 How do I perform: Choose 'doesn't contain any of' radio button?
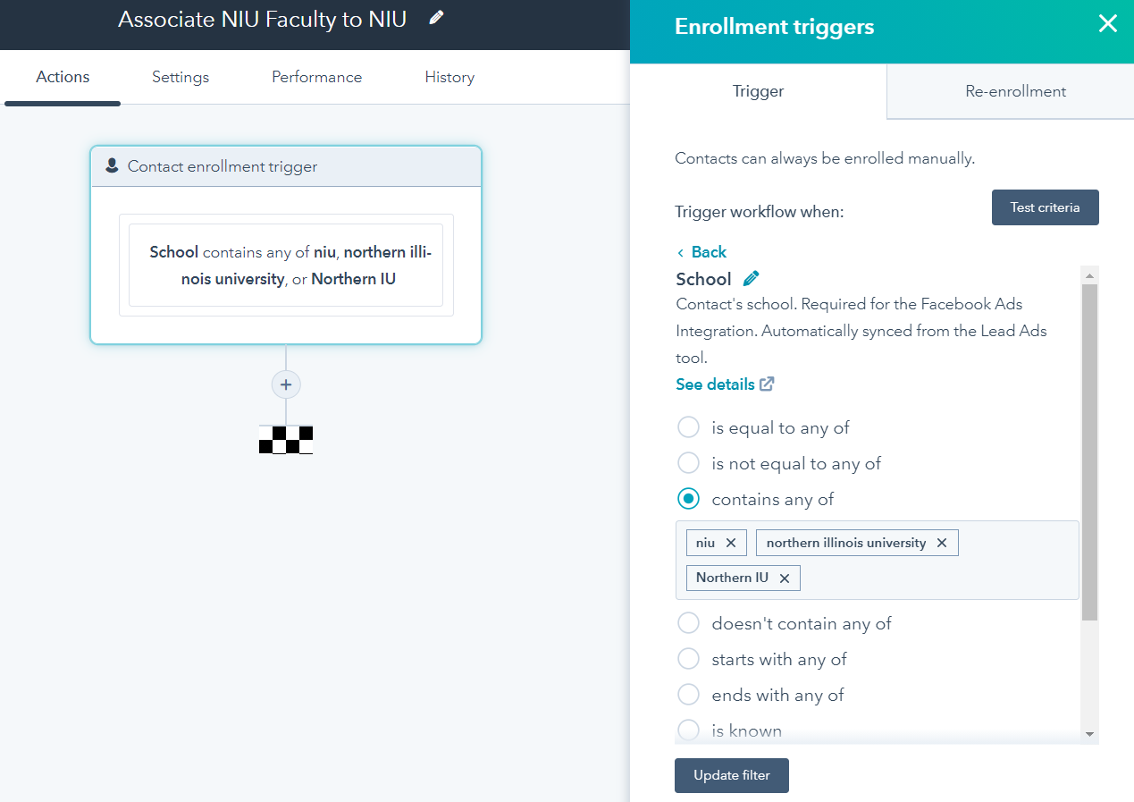(688, 623)
